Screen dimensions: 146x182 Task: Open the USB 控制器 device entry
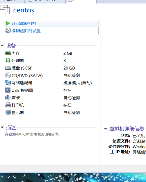pyautogui.click(x=22, y=90)
